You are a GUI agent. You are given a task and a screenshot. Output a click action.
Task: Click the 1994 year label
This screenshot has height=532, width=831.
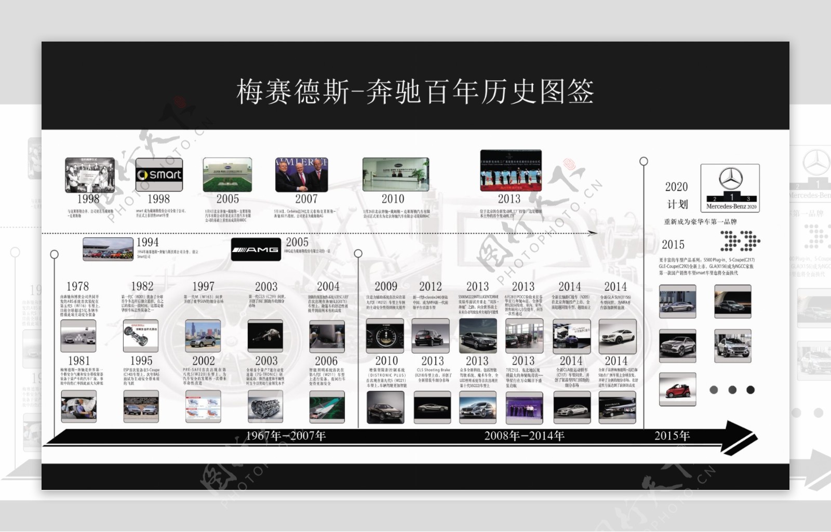pos(148,243)
